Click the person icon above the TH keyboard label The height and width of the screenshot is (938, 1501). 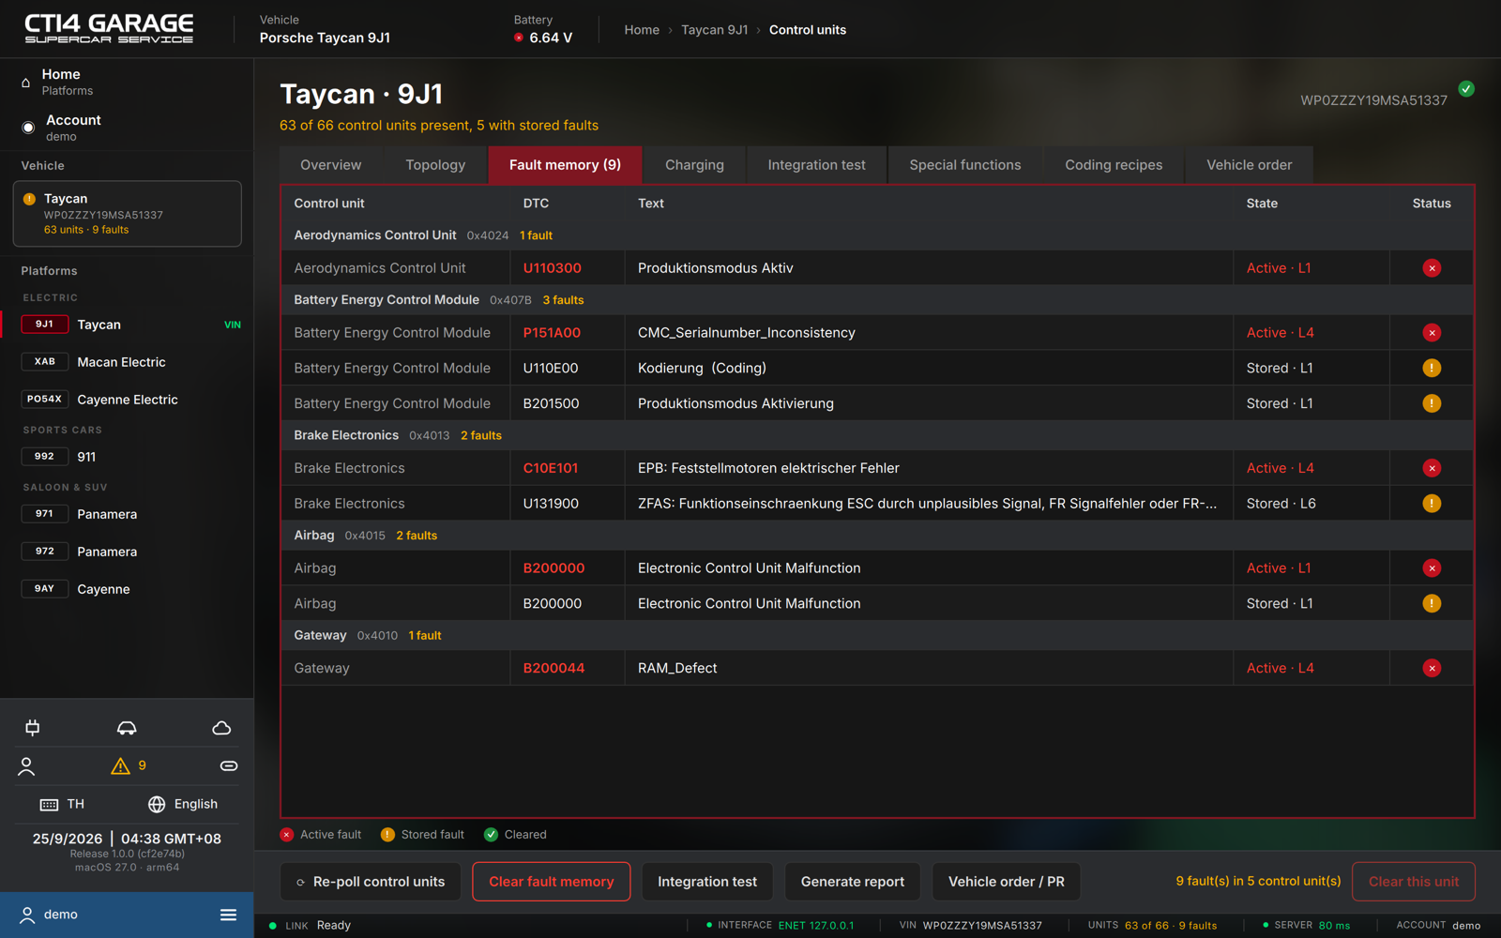tap(26, 766)
